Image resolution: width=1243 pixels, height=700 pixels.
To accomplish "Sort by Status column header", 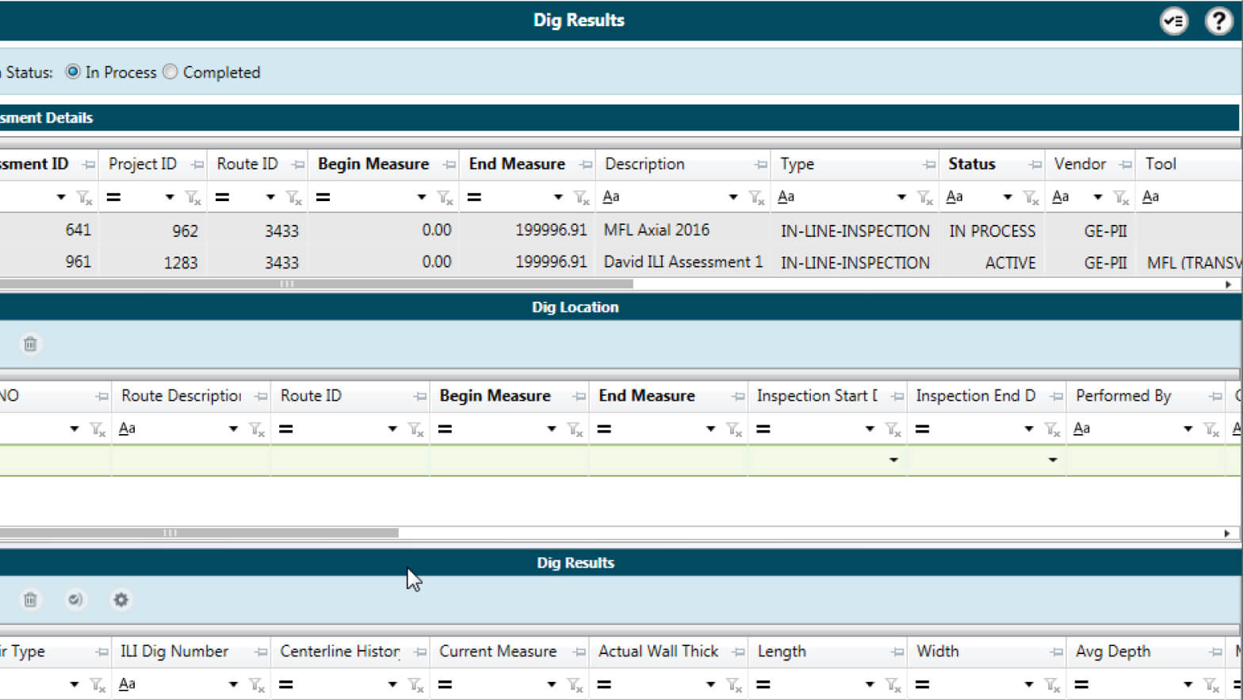I will point(972,164).
